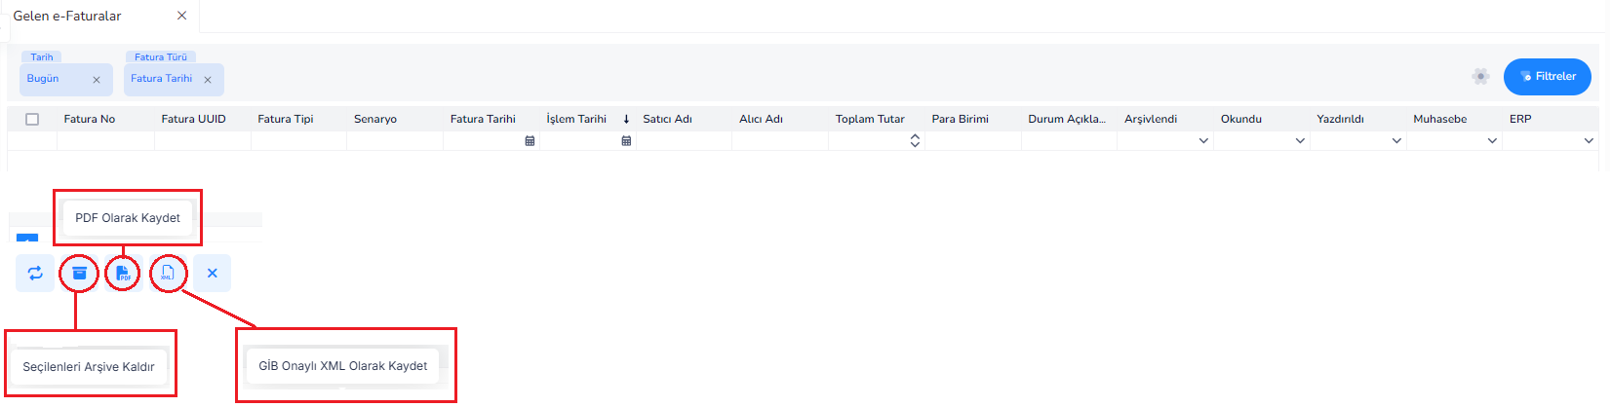Open the grid settings gear icon
Screen dimensions: 1611x407
[x=1480, y=76]
